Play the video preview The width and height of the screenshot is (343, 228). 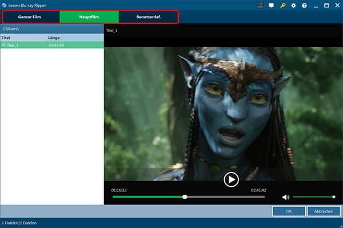(231, 179)
